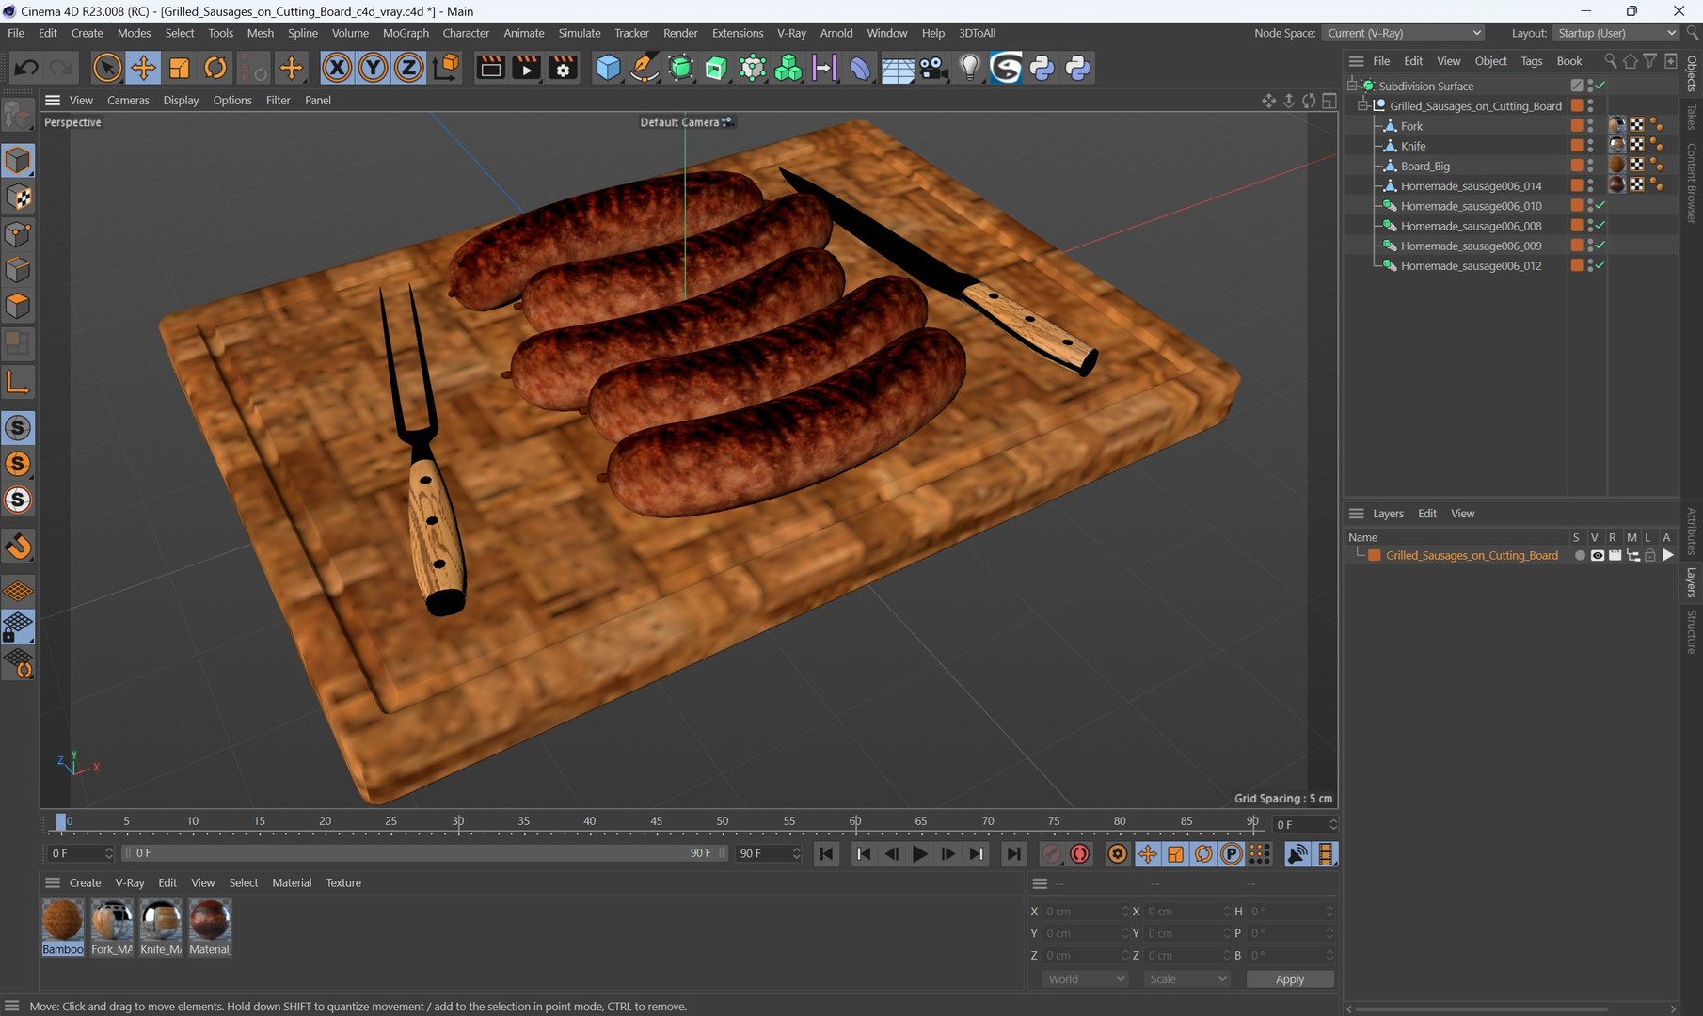This screenshot has height=1016, width=1703.
Task: Activate the Scale tool in toolbar
Action: coord(179,68)
